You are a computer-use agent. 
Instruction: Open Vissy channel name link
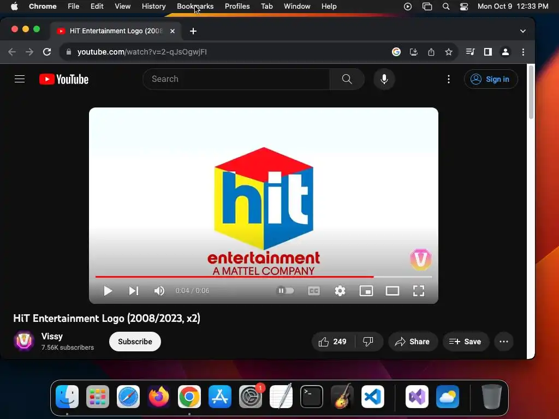[52, 336]
